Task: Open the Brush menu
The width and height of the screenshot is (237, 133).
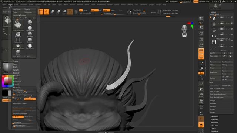Action: coord(10,4)
